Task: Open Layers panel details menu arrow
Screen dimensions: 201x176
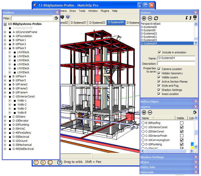Action: pyautogui.click(x=195, y=112)
